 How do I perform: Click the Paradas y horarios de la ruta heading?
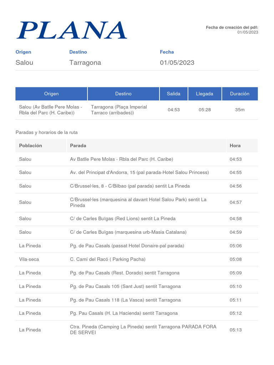(47, 132)
